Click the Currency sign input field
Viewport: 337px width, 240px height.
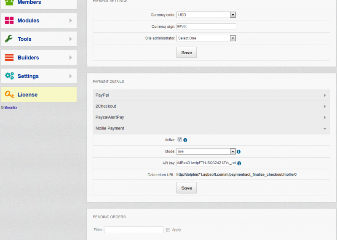pyautogui.click(x=206, y=26)
